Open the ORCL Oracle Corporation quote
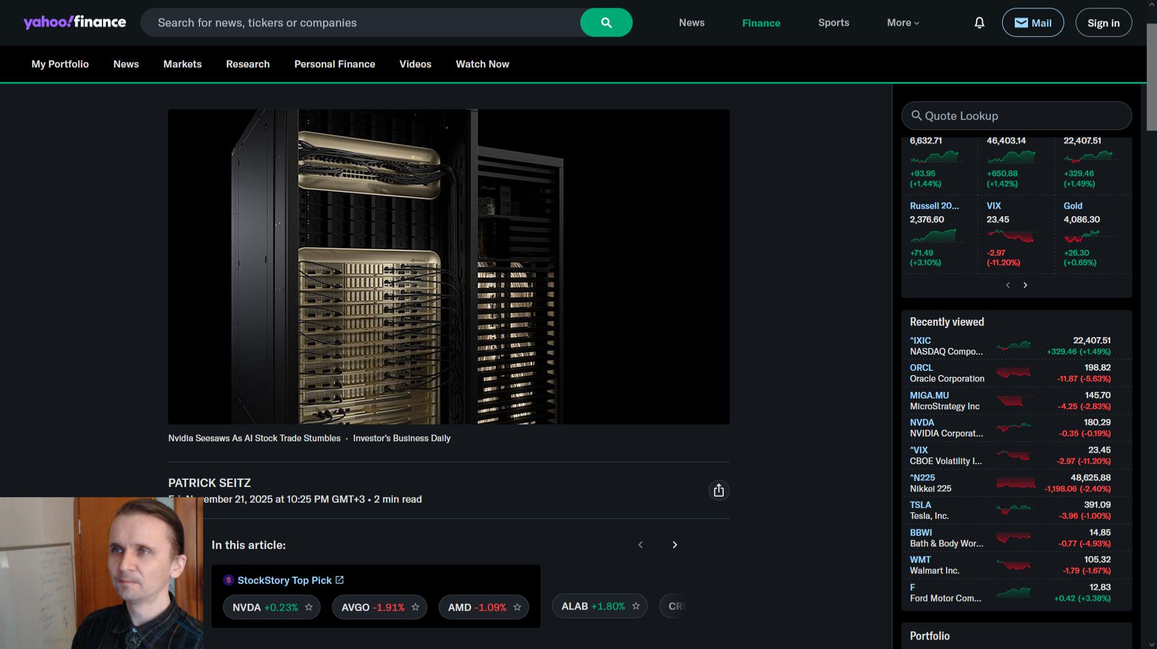1157x649 pixels. (921, 368)
